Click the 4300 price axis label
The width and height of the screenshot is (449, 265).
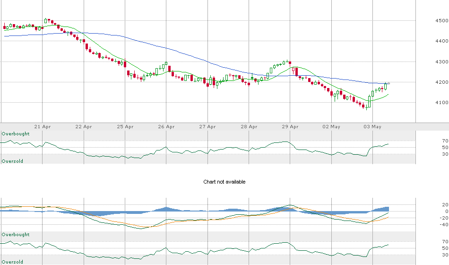tap(441, 62)
